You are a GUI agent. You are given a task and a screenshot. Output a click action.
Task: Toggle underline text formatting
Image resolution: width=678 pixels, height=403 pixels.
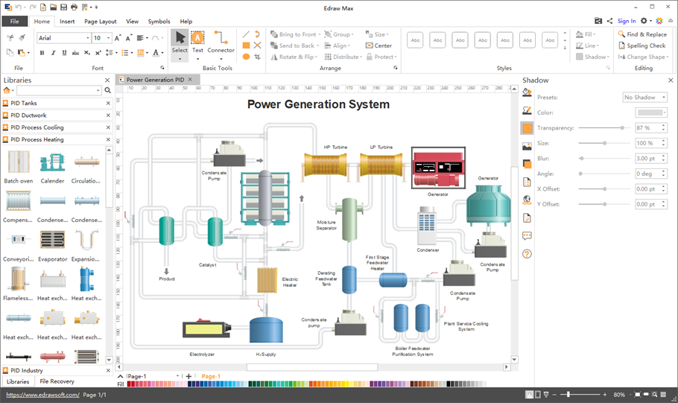tap(64, 53)
